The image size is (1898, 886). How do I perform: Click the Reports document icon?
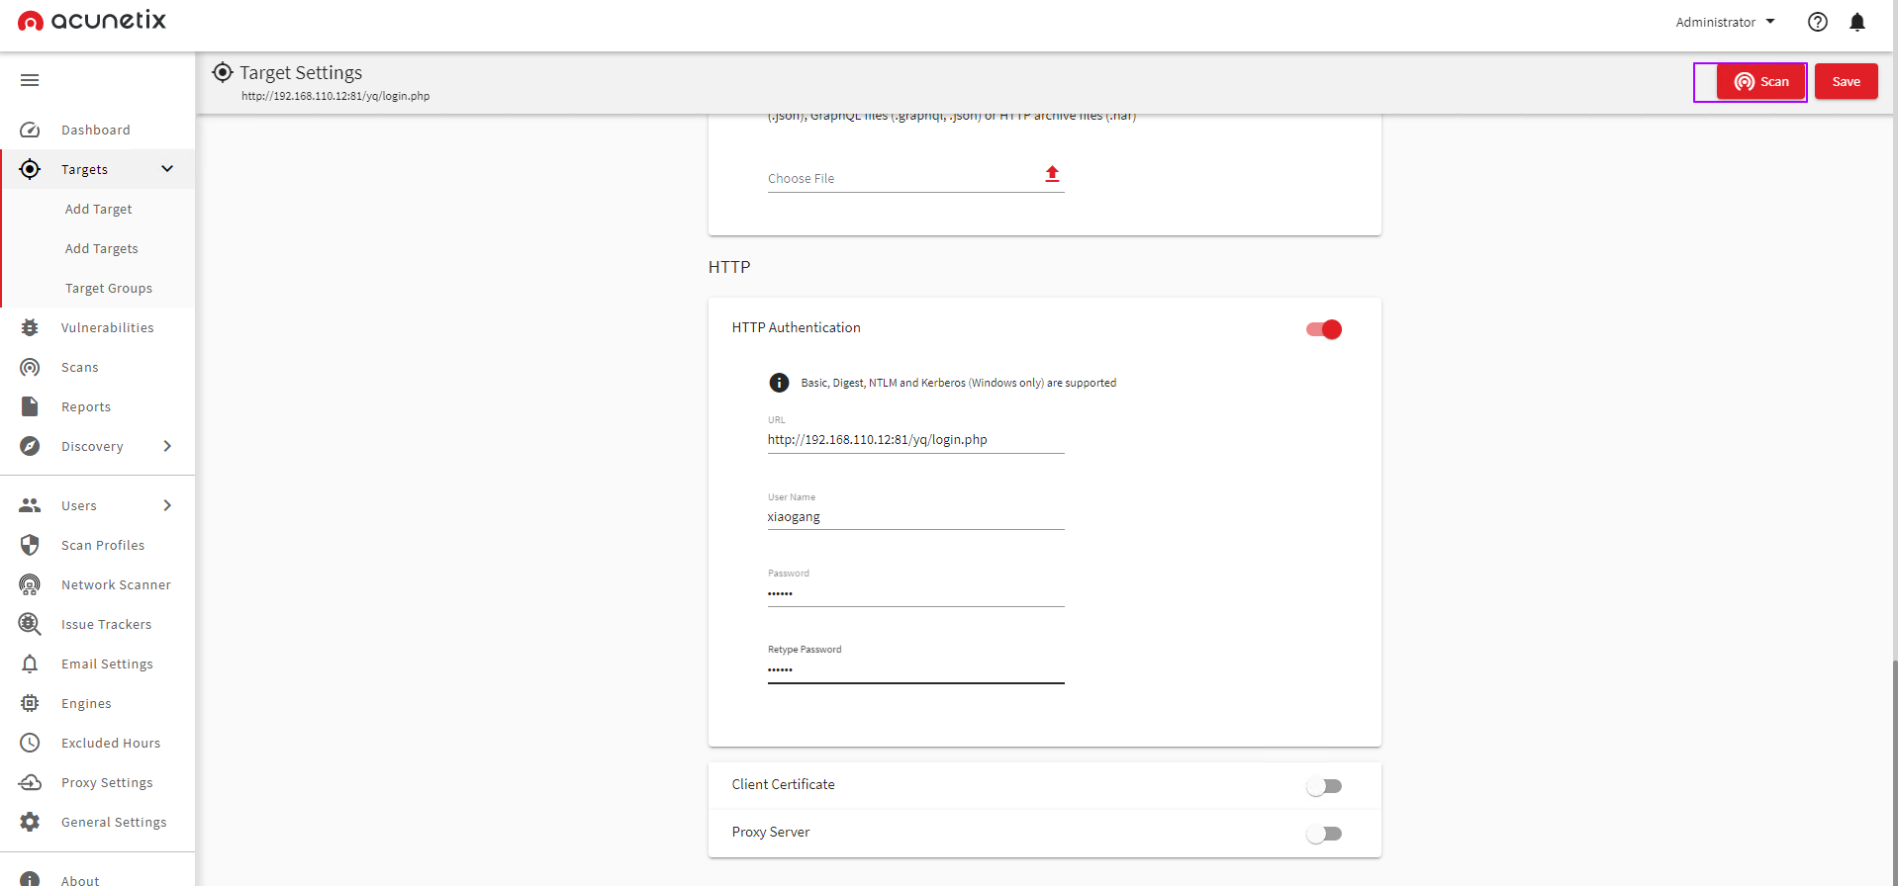click(x=30, y=406)
